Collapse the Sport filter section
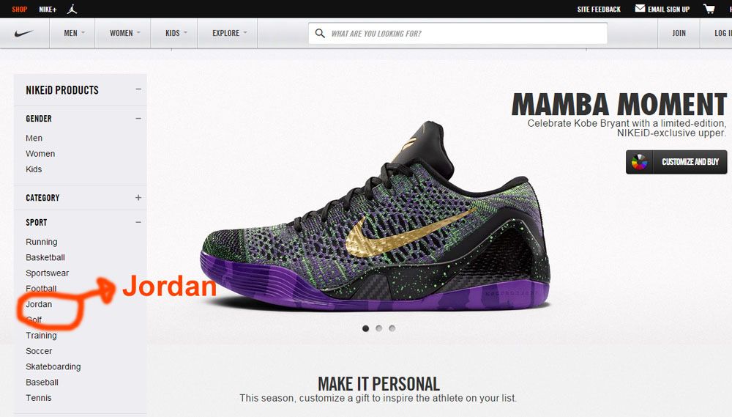The image size is (732, 417). [138, 223]
